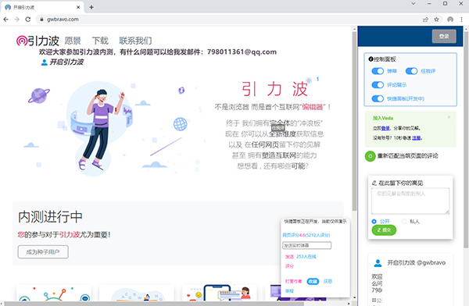Open the 引力波 extension icon in the toolbar
Viewport: 469px width, 306px height.
pyautogui.click(x=450, y=20)
